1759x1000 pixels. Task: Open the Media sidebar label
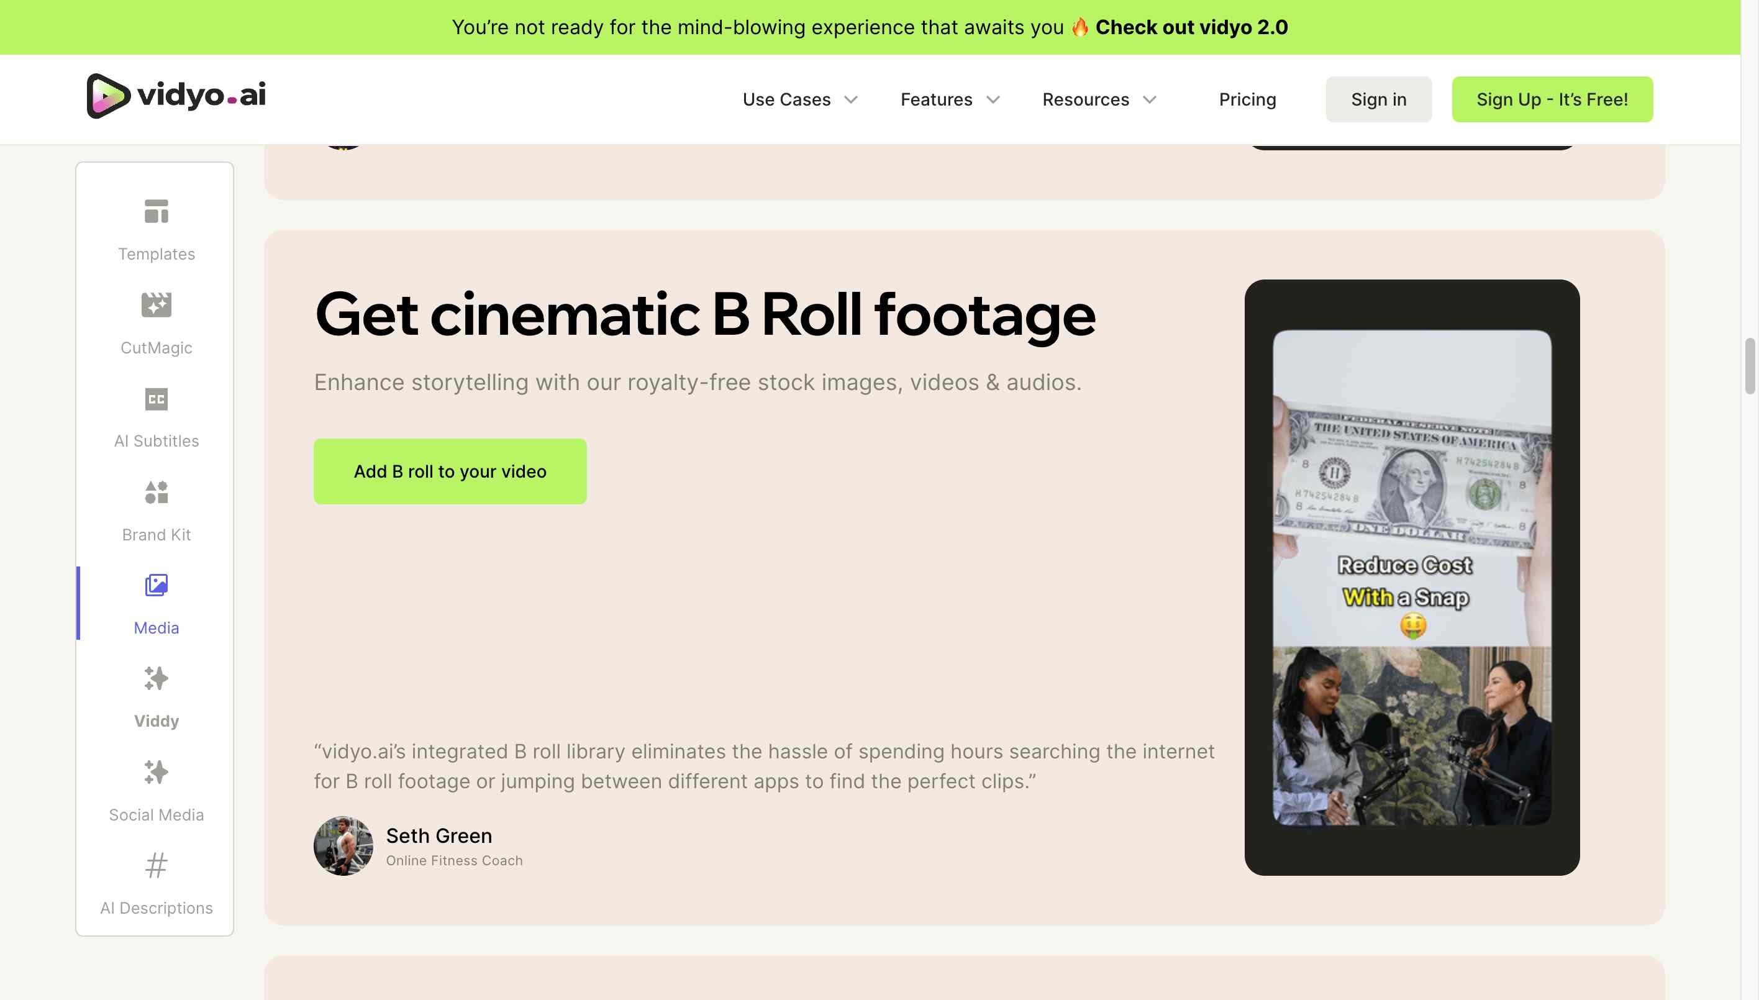pos(157,628)
